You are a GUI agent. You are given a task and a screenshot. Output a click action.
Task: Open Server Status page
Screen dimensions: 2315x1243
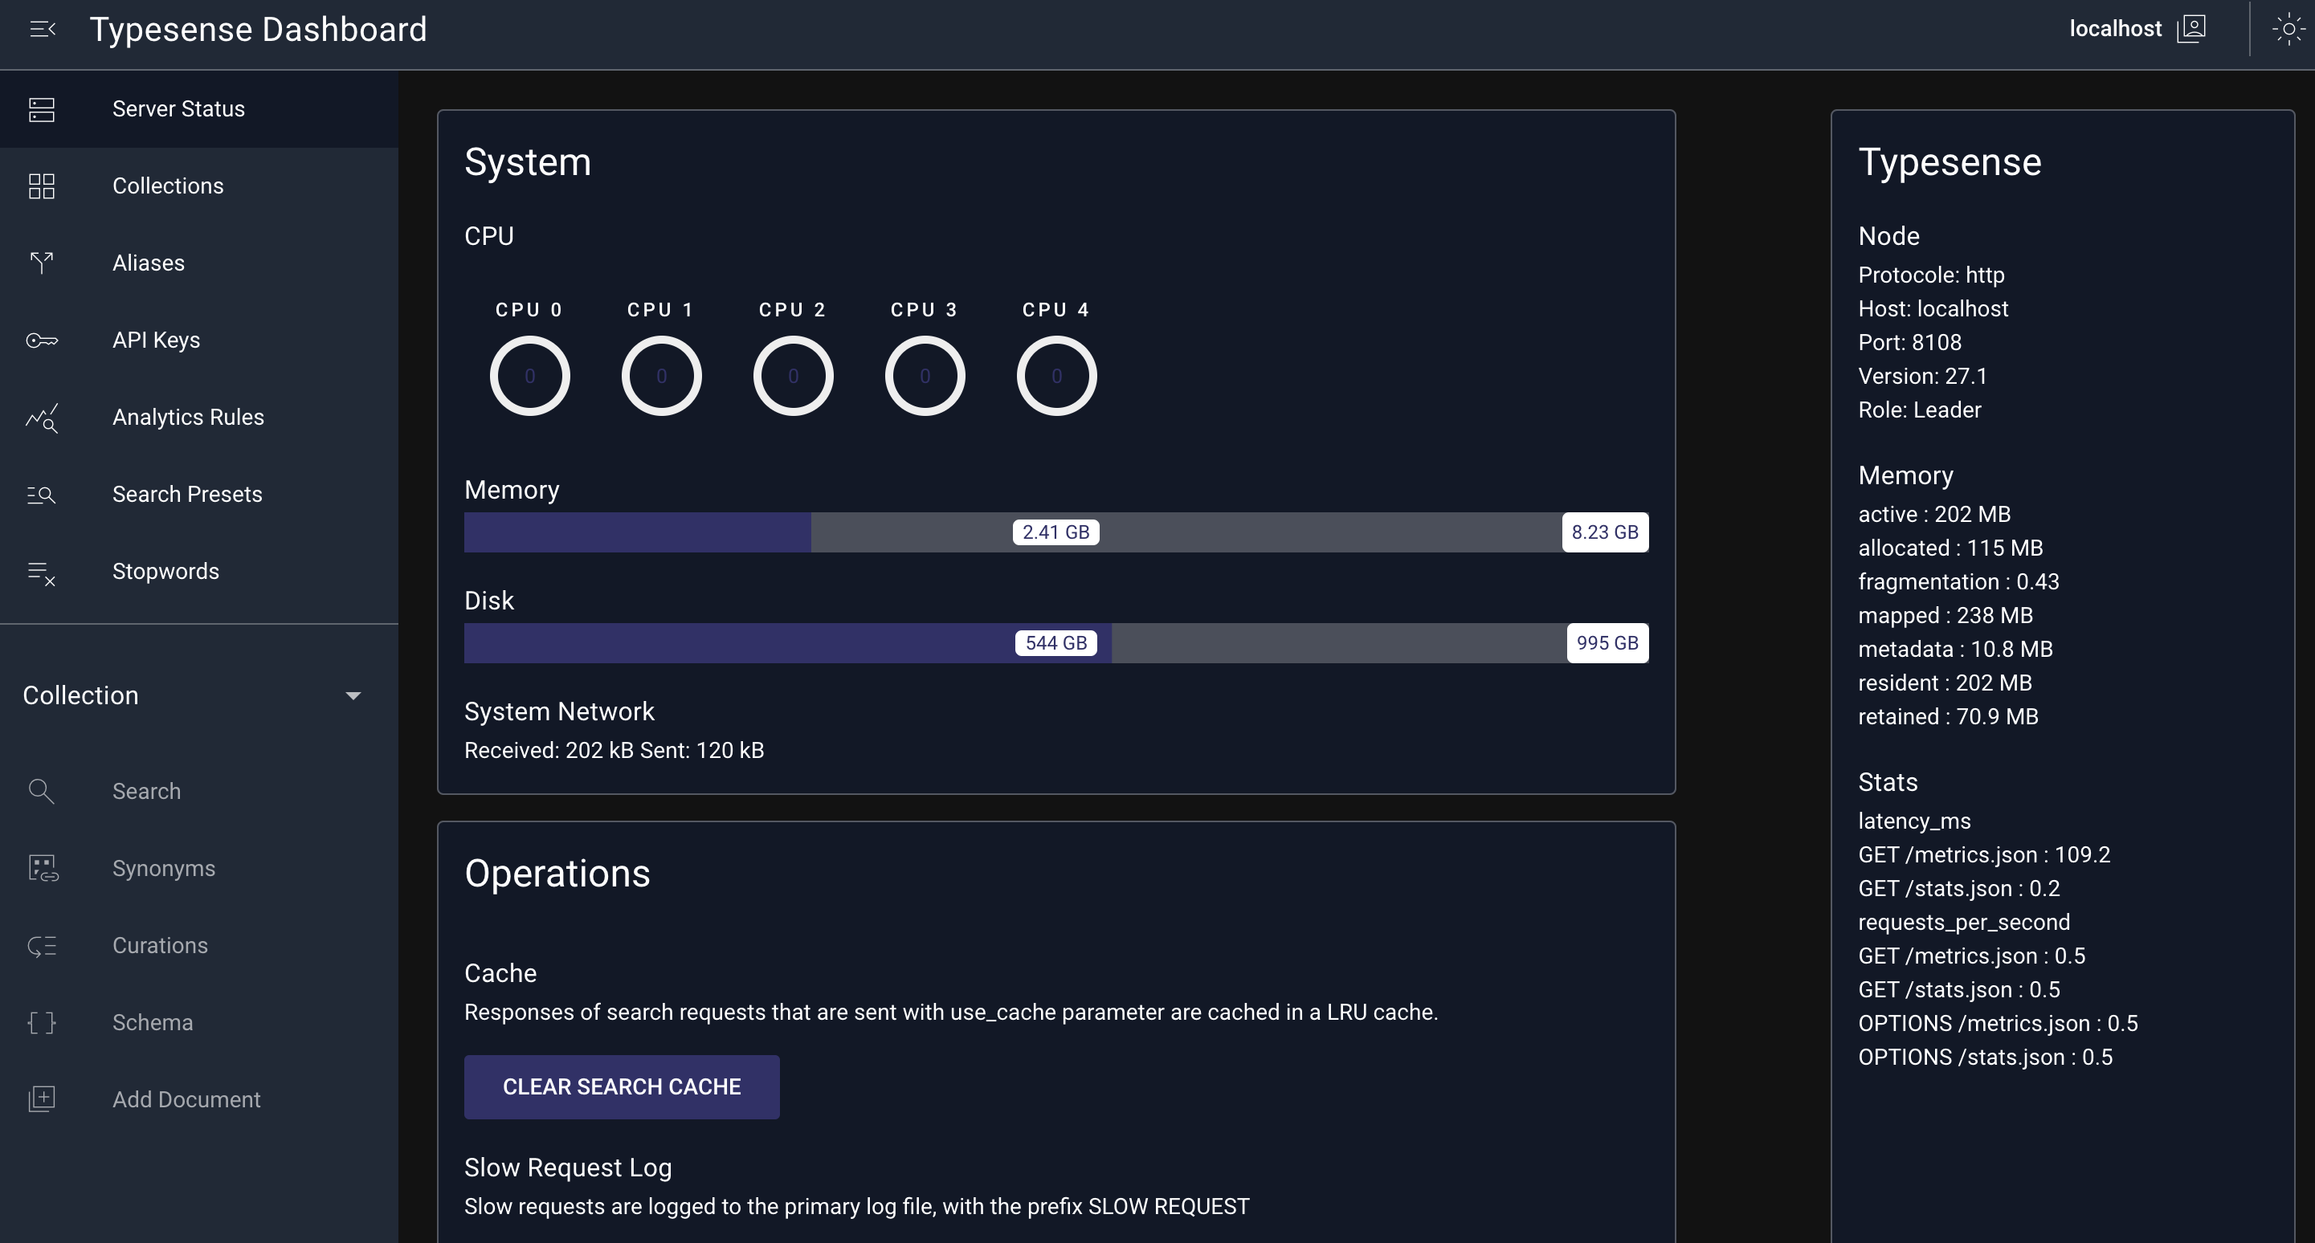tap(198, 109)
